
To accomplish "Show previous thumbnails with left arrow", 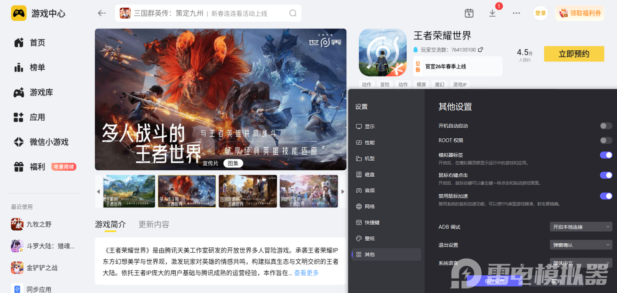I will [x=98, y=192].
